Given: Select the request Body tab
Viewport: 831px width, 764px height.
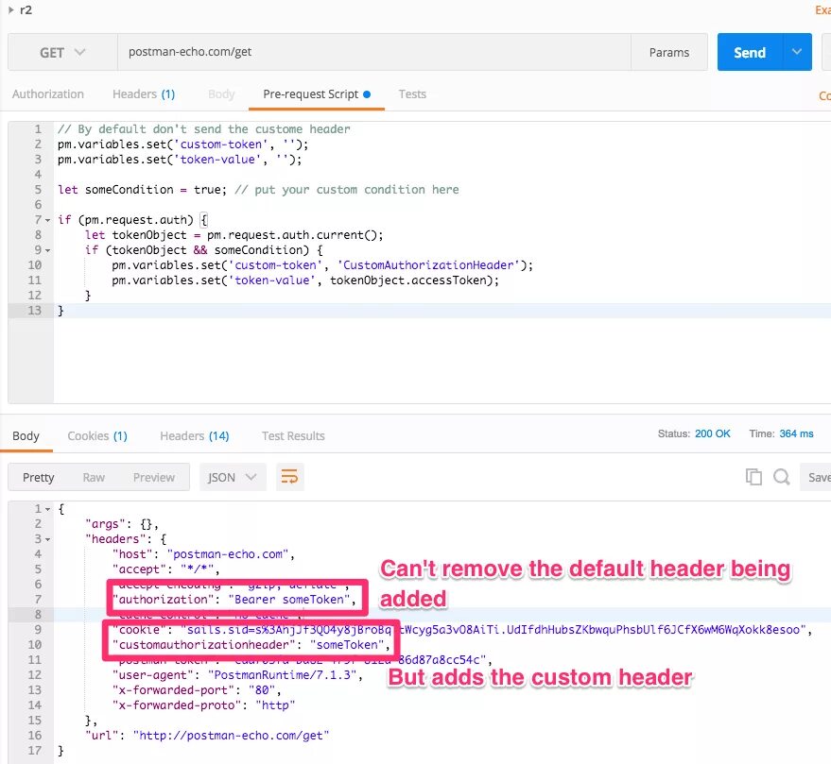Looking at the screenshot, I should tap(221, 94).
